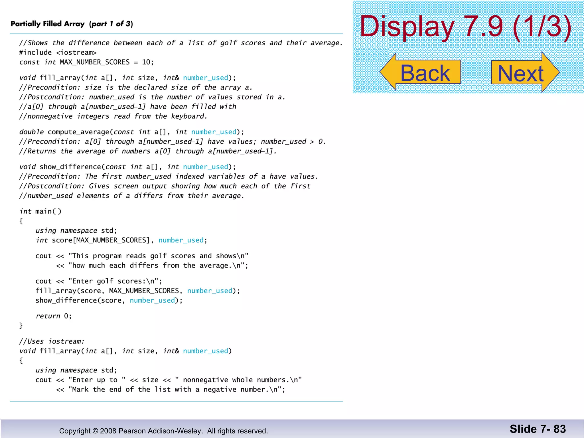The image size is (584, 438).
Task: Click the #include <iostream> line
Action: click(58, 52)
